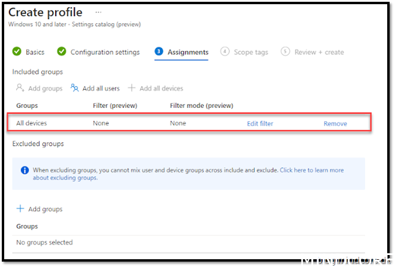Image resolution: width=395 pixels, height=267 pixels.
Task: Open the ellipsis menu next to Create profile
Action: click(99, 12)
